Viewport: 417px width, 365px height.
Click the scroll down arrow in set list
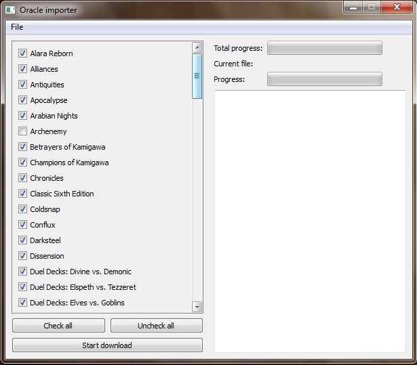(197, 307)
